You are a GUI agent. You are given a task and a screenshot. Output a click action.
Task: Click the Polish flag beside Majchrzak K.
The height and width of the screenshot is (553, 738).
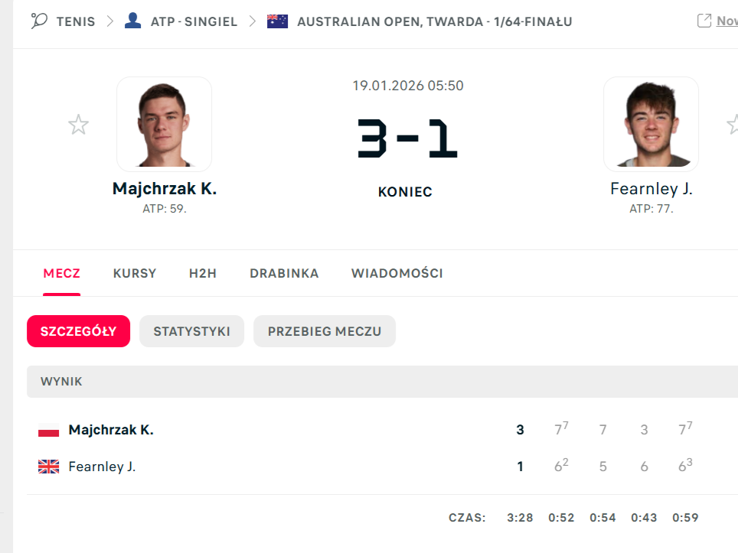click(48, 431)
